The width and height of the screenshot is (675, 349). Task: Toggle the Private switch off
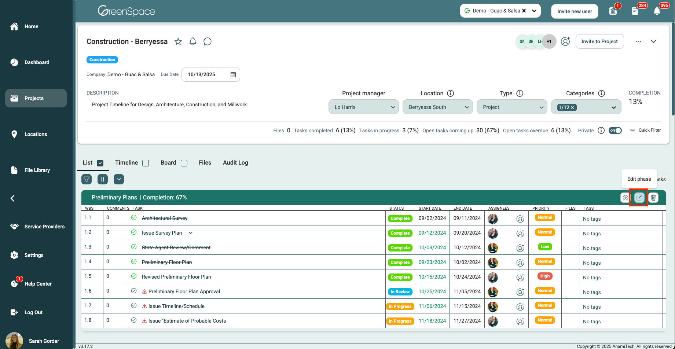click(x=615, y=131)
